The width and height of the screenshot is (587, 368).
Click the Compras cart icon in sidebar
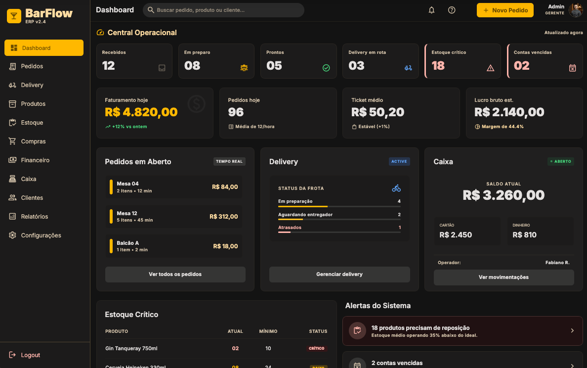point(12,141)
